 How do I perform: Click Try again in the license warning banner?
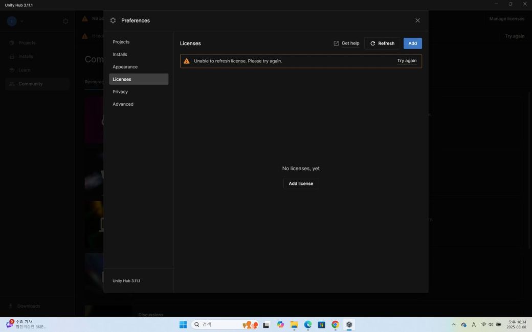[407, 61]
